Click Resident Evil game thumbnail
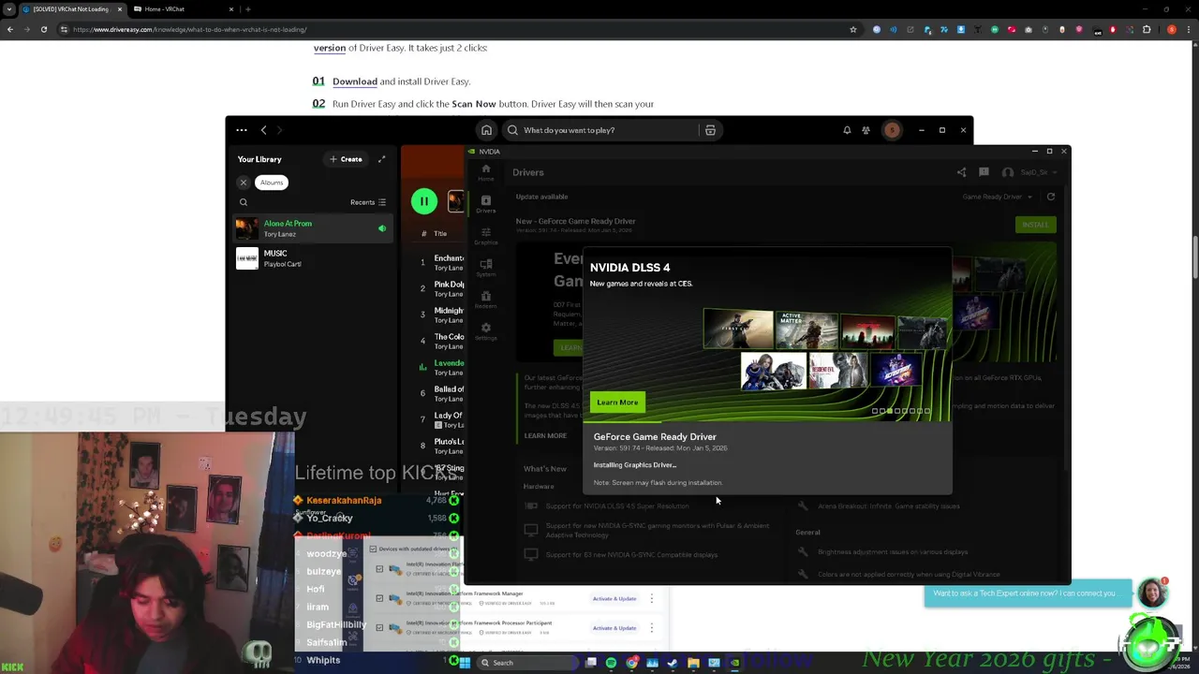The width and height of the screenshot is (1199, 674). [x=837, y=371]
